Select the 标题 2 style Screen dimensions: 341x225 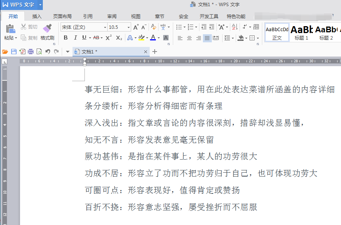coord(326,33)
